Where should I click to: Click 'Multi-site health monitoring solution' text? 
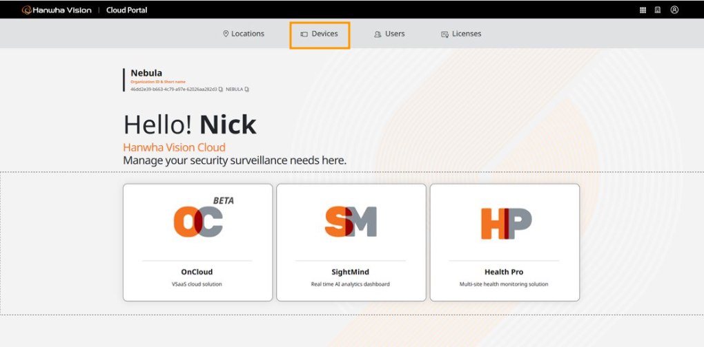504,284
